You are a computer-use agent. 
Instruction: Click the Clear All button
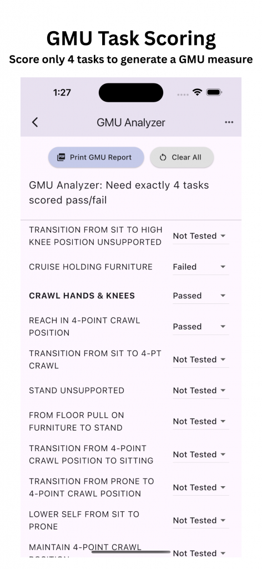tap(182, 157)
